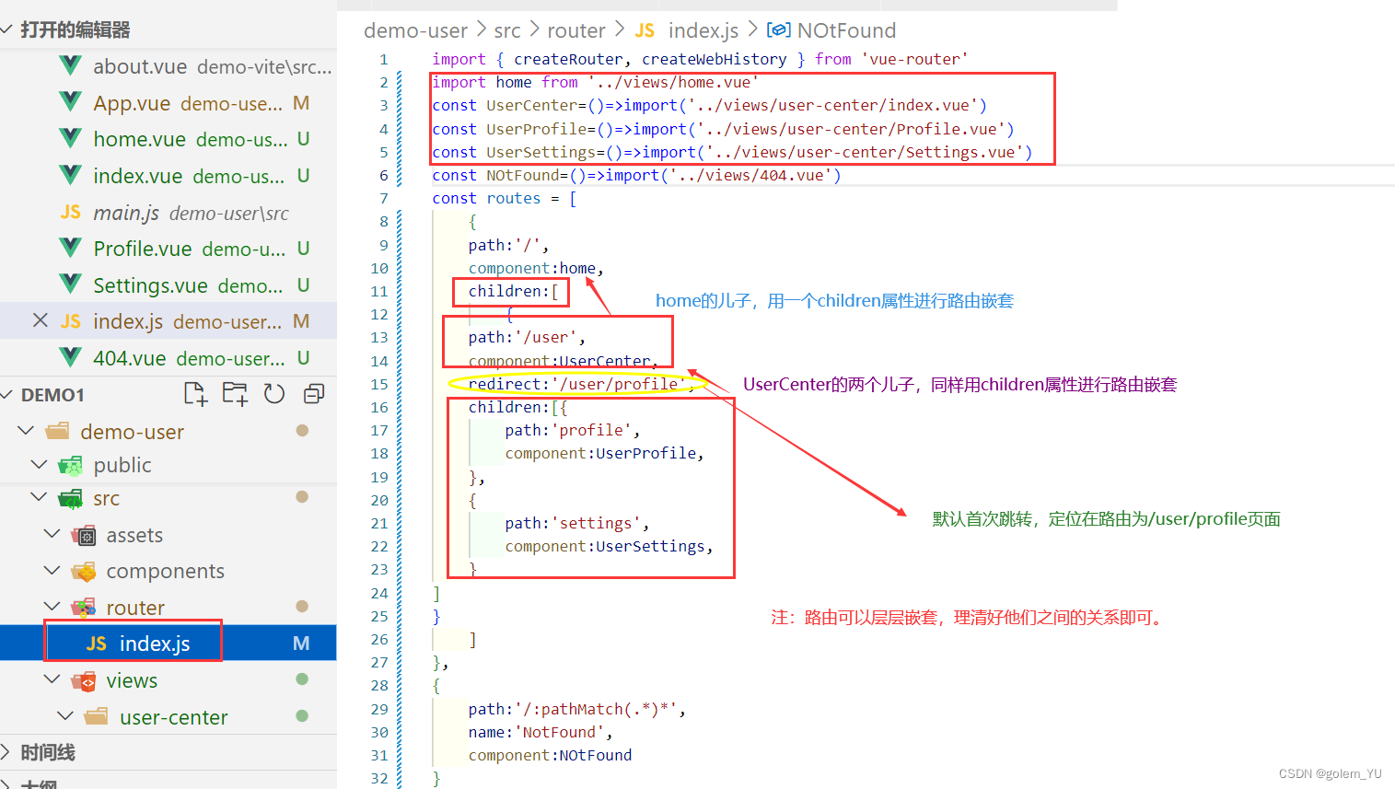1395x789 pixels.
Task: Click the yellow JS icon in the breadcrumb
Action: (645, 29)
